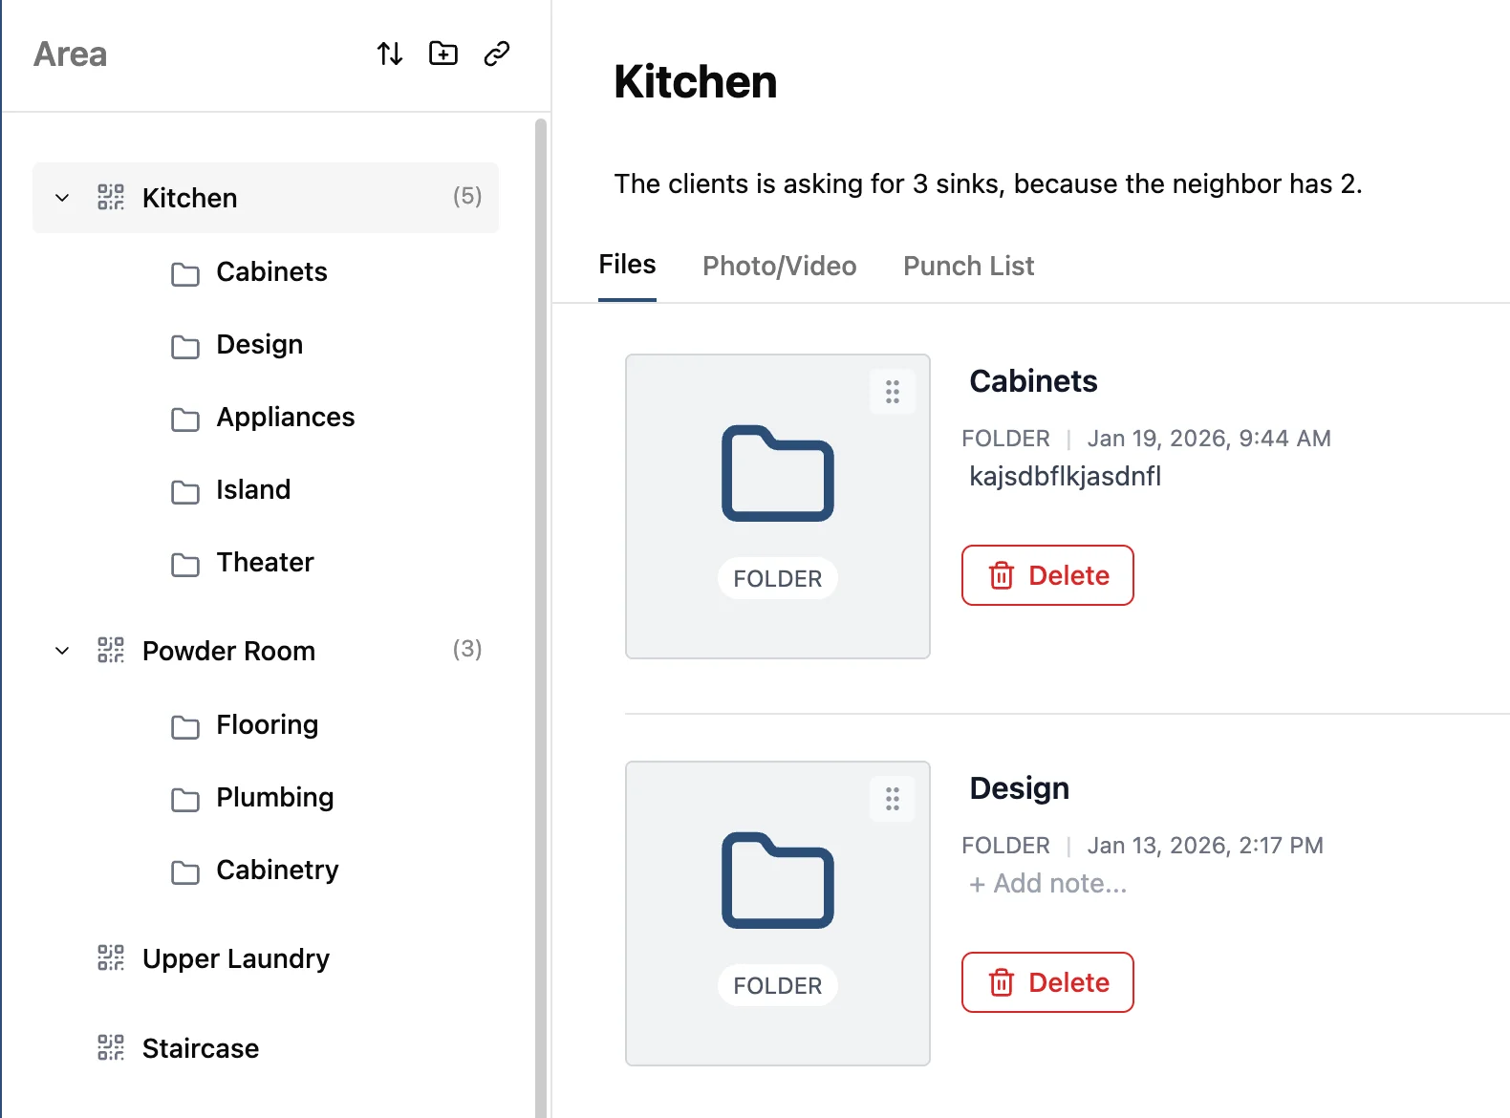Add a note to the Design folder
Viewport: 1510px width, 1118px height.
pos(1048,884)
